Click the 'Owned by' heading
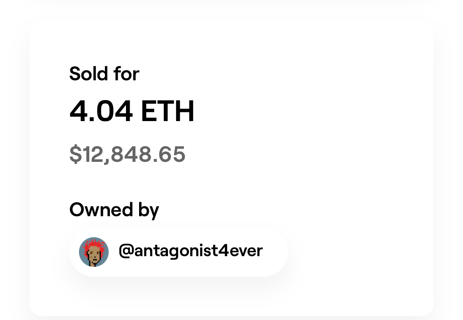 coord(114,210)
